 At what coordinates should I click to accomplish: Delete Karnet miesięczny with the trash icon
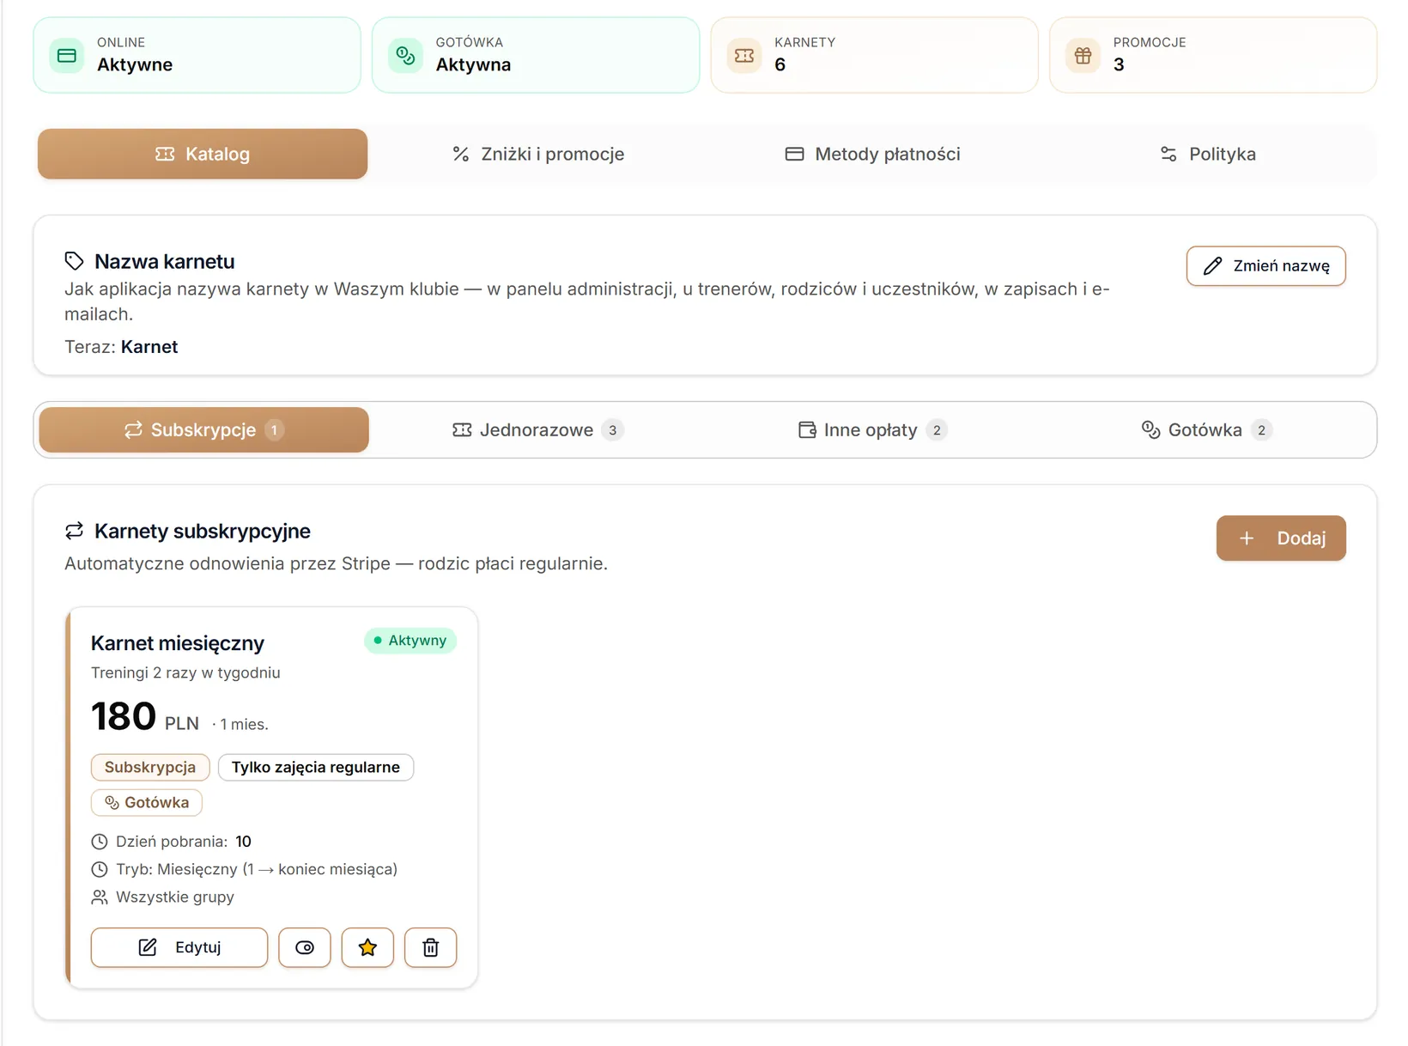[430, 947]
